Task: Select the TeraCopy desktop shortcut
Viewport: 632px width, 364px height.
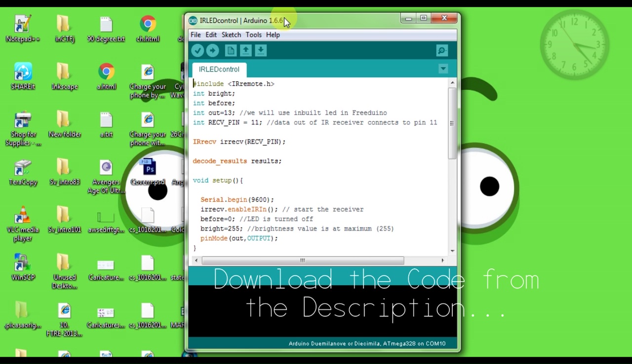Action: pos(23,172)
